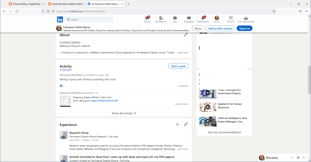Expand the Me profile dropdown

click(217, 19)
